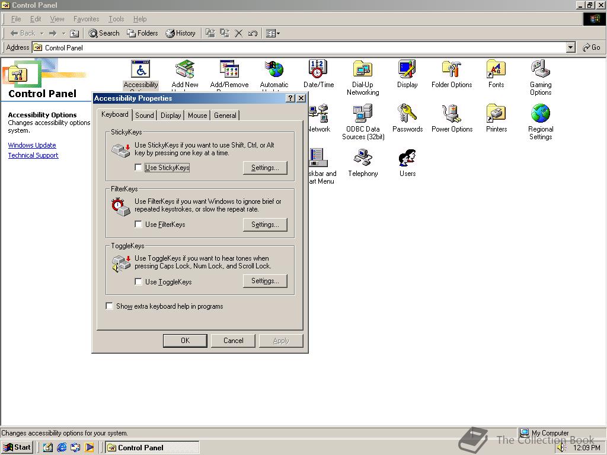
Task: Open the Help menu
Action: coord(140,19)
